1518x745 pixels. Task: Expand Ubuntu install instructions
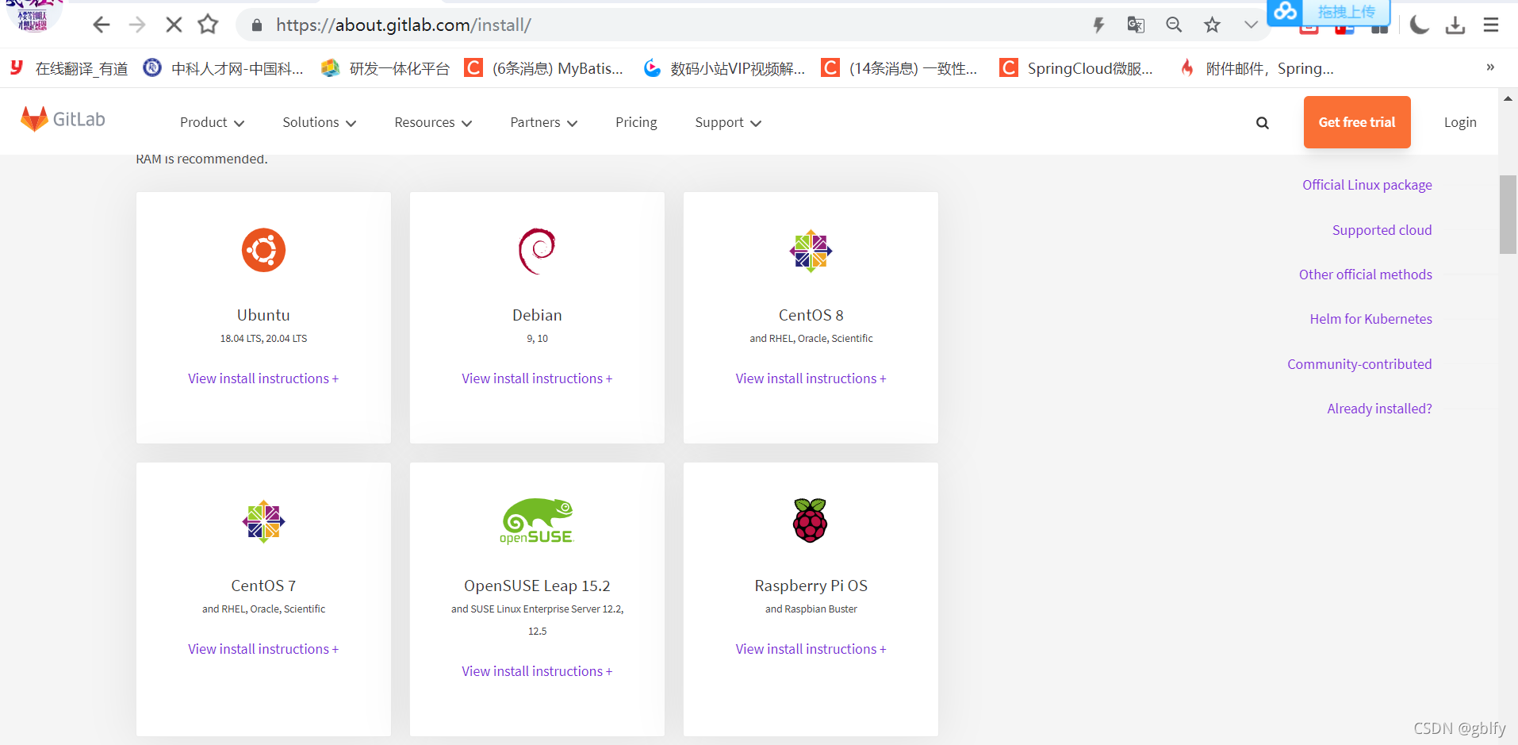coord(263,378)
